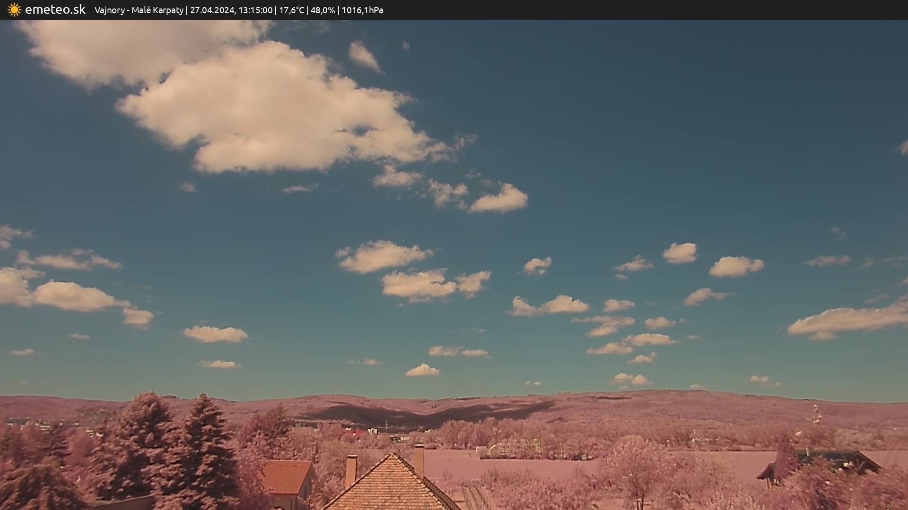Image resolution: width=908 pixels, height=510 pixels.
Task: Click the summit tower on the hill ridge
Action: [x=668, y=389]
